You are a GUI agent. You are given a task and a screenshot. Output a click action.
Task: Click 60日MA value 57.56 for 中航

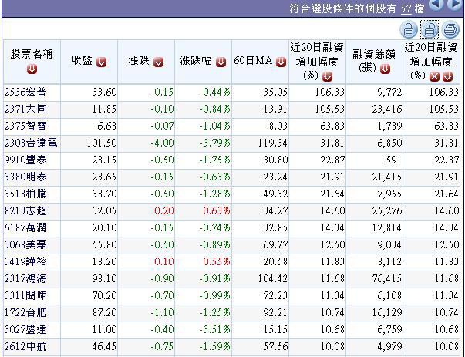[x=275, y=346]
